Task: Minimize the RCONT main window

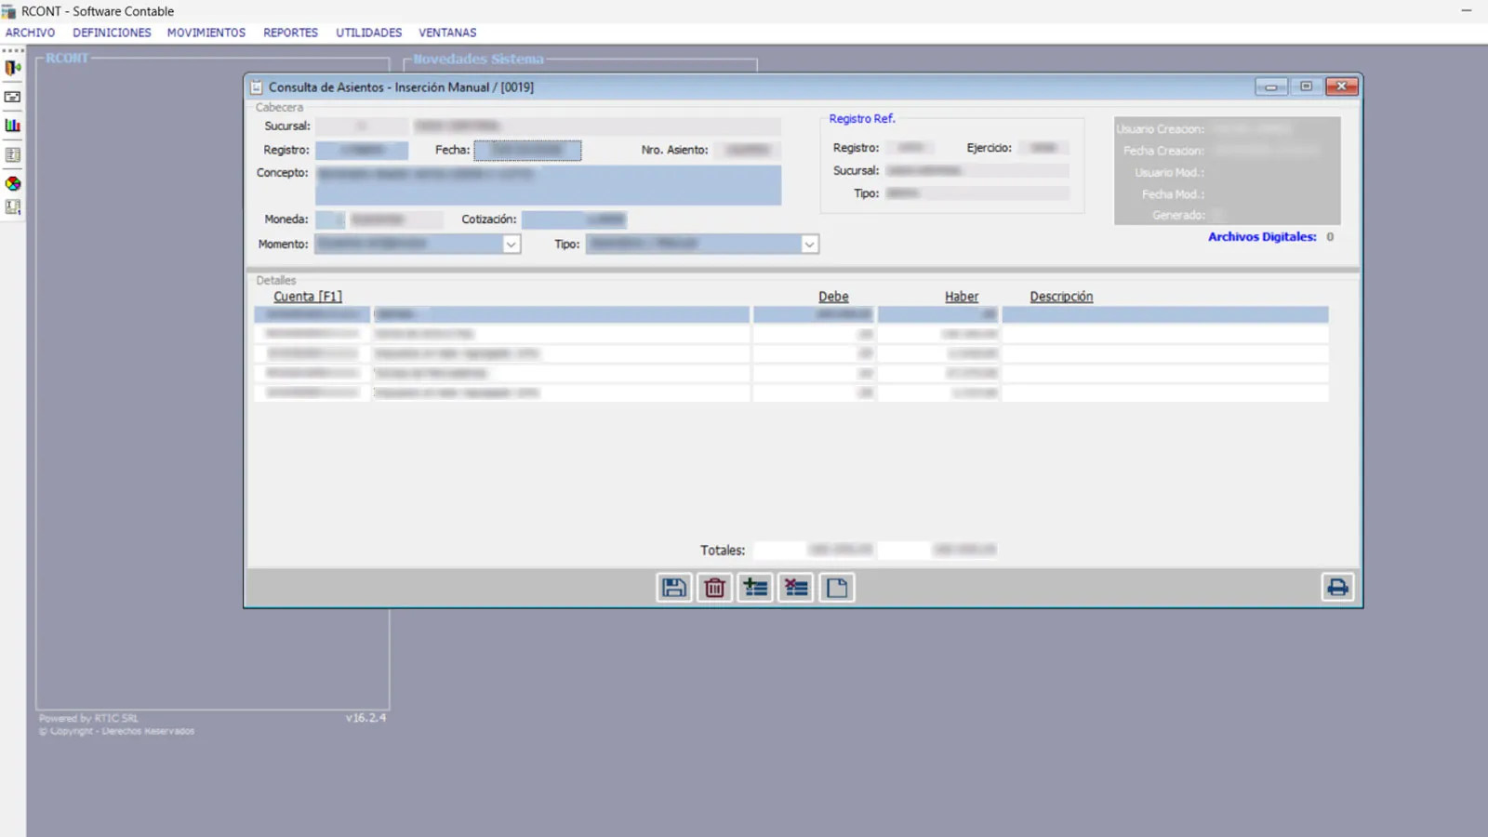Action: click(1467, 11)
